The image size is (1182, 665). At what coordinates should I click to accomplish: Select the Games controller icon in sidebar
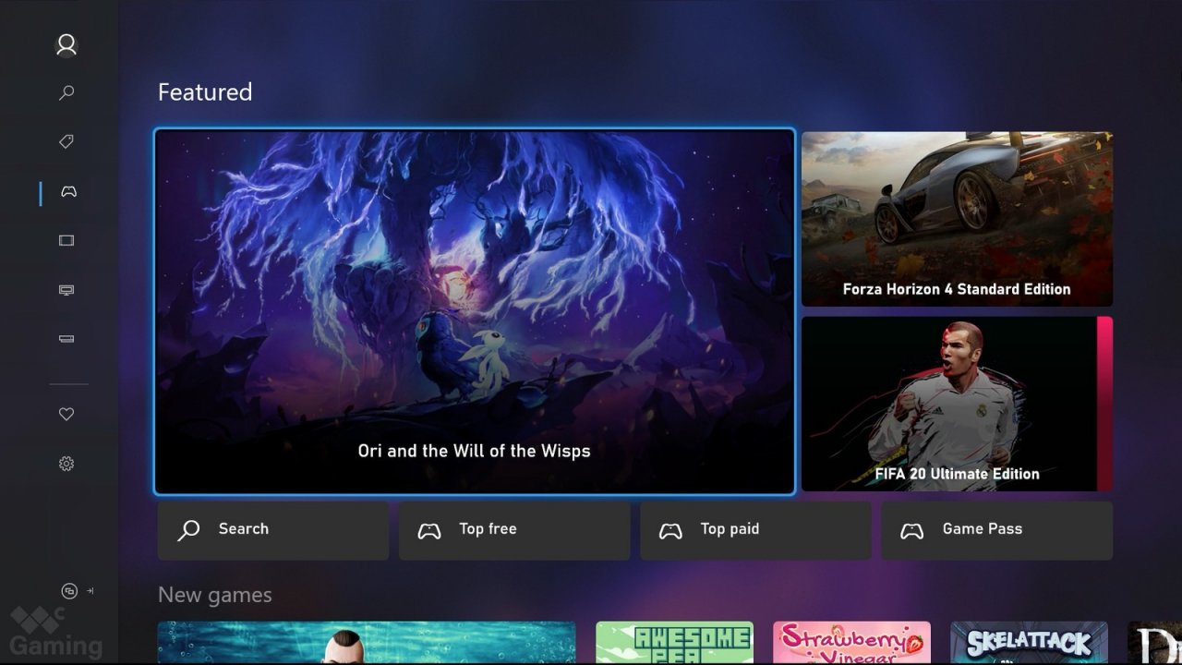coord(68,192)
